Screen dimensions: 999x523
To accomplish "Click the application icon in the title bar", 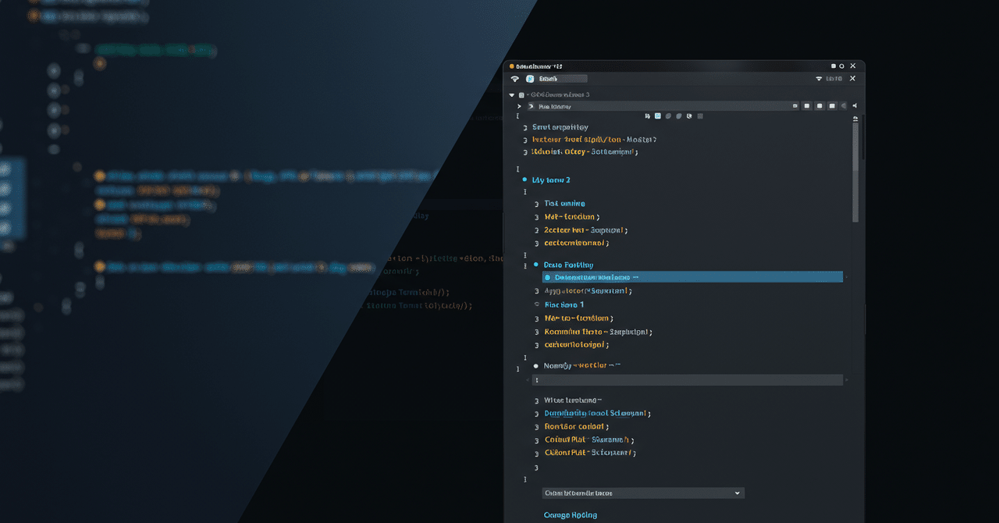I will [x=510, y=66].
